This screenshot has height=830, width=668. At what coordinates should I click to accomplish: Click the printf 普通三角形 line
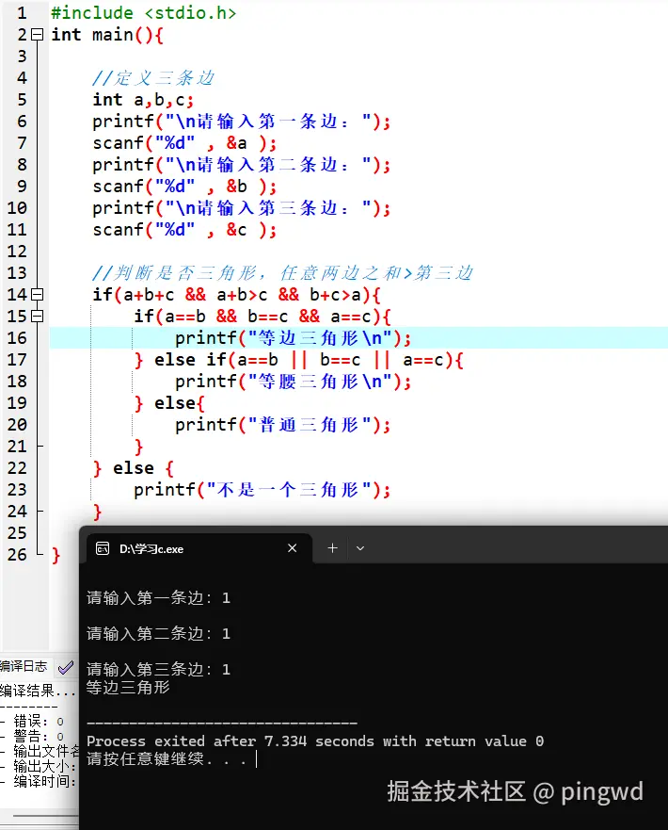283,425
